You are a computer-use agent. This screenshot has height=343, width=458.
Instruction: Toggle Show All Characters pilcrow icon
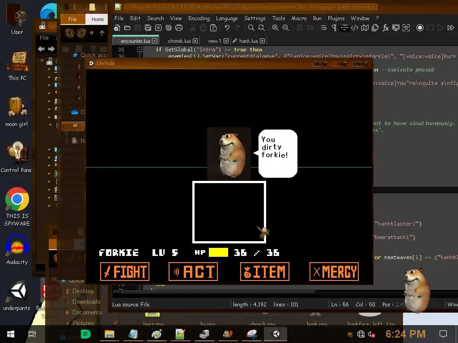pos(334,28)
